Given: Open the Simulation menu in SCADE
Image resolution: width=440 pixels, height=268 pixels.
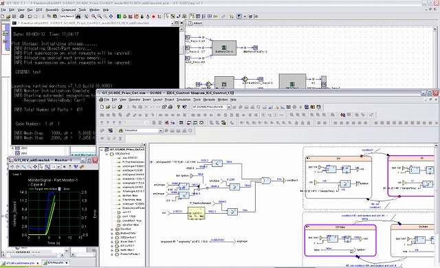Looking at the screenshot, I should (184, 100).
